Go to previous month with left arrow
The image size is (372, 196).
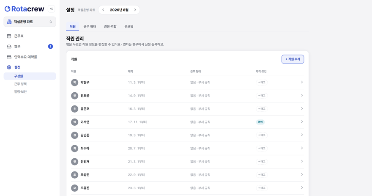[x=103, y=10]
